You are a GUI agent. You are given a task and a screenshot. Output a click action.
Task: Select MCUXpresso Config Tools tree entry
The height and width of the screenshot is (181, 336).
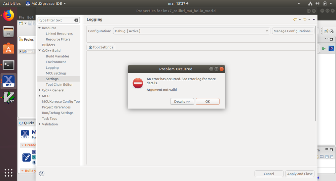pyautogui.click(x=61, y=101)
